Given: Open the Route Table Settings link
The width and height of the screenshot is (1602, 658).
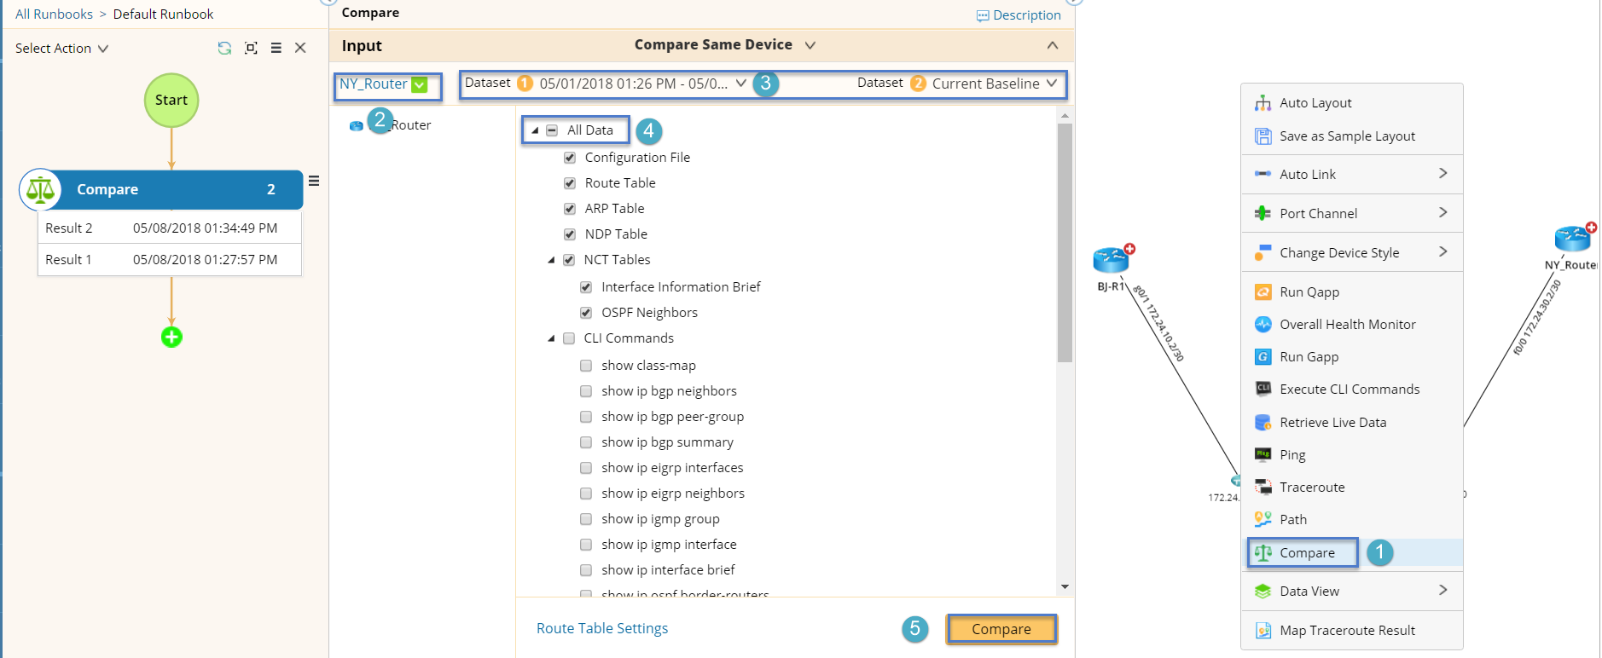Looking at the screenshot, I should (602, 628).
